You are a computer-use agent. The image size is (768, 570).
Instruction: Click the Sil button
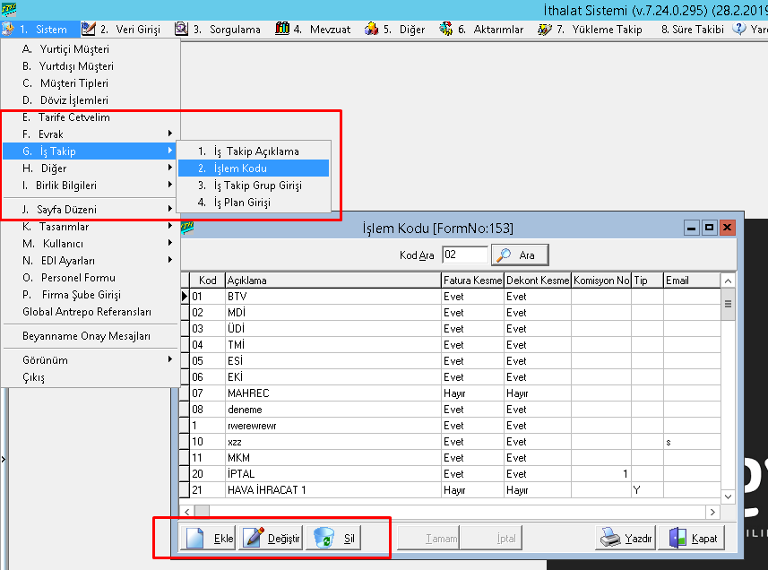point(333,538)
